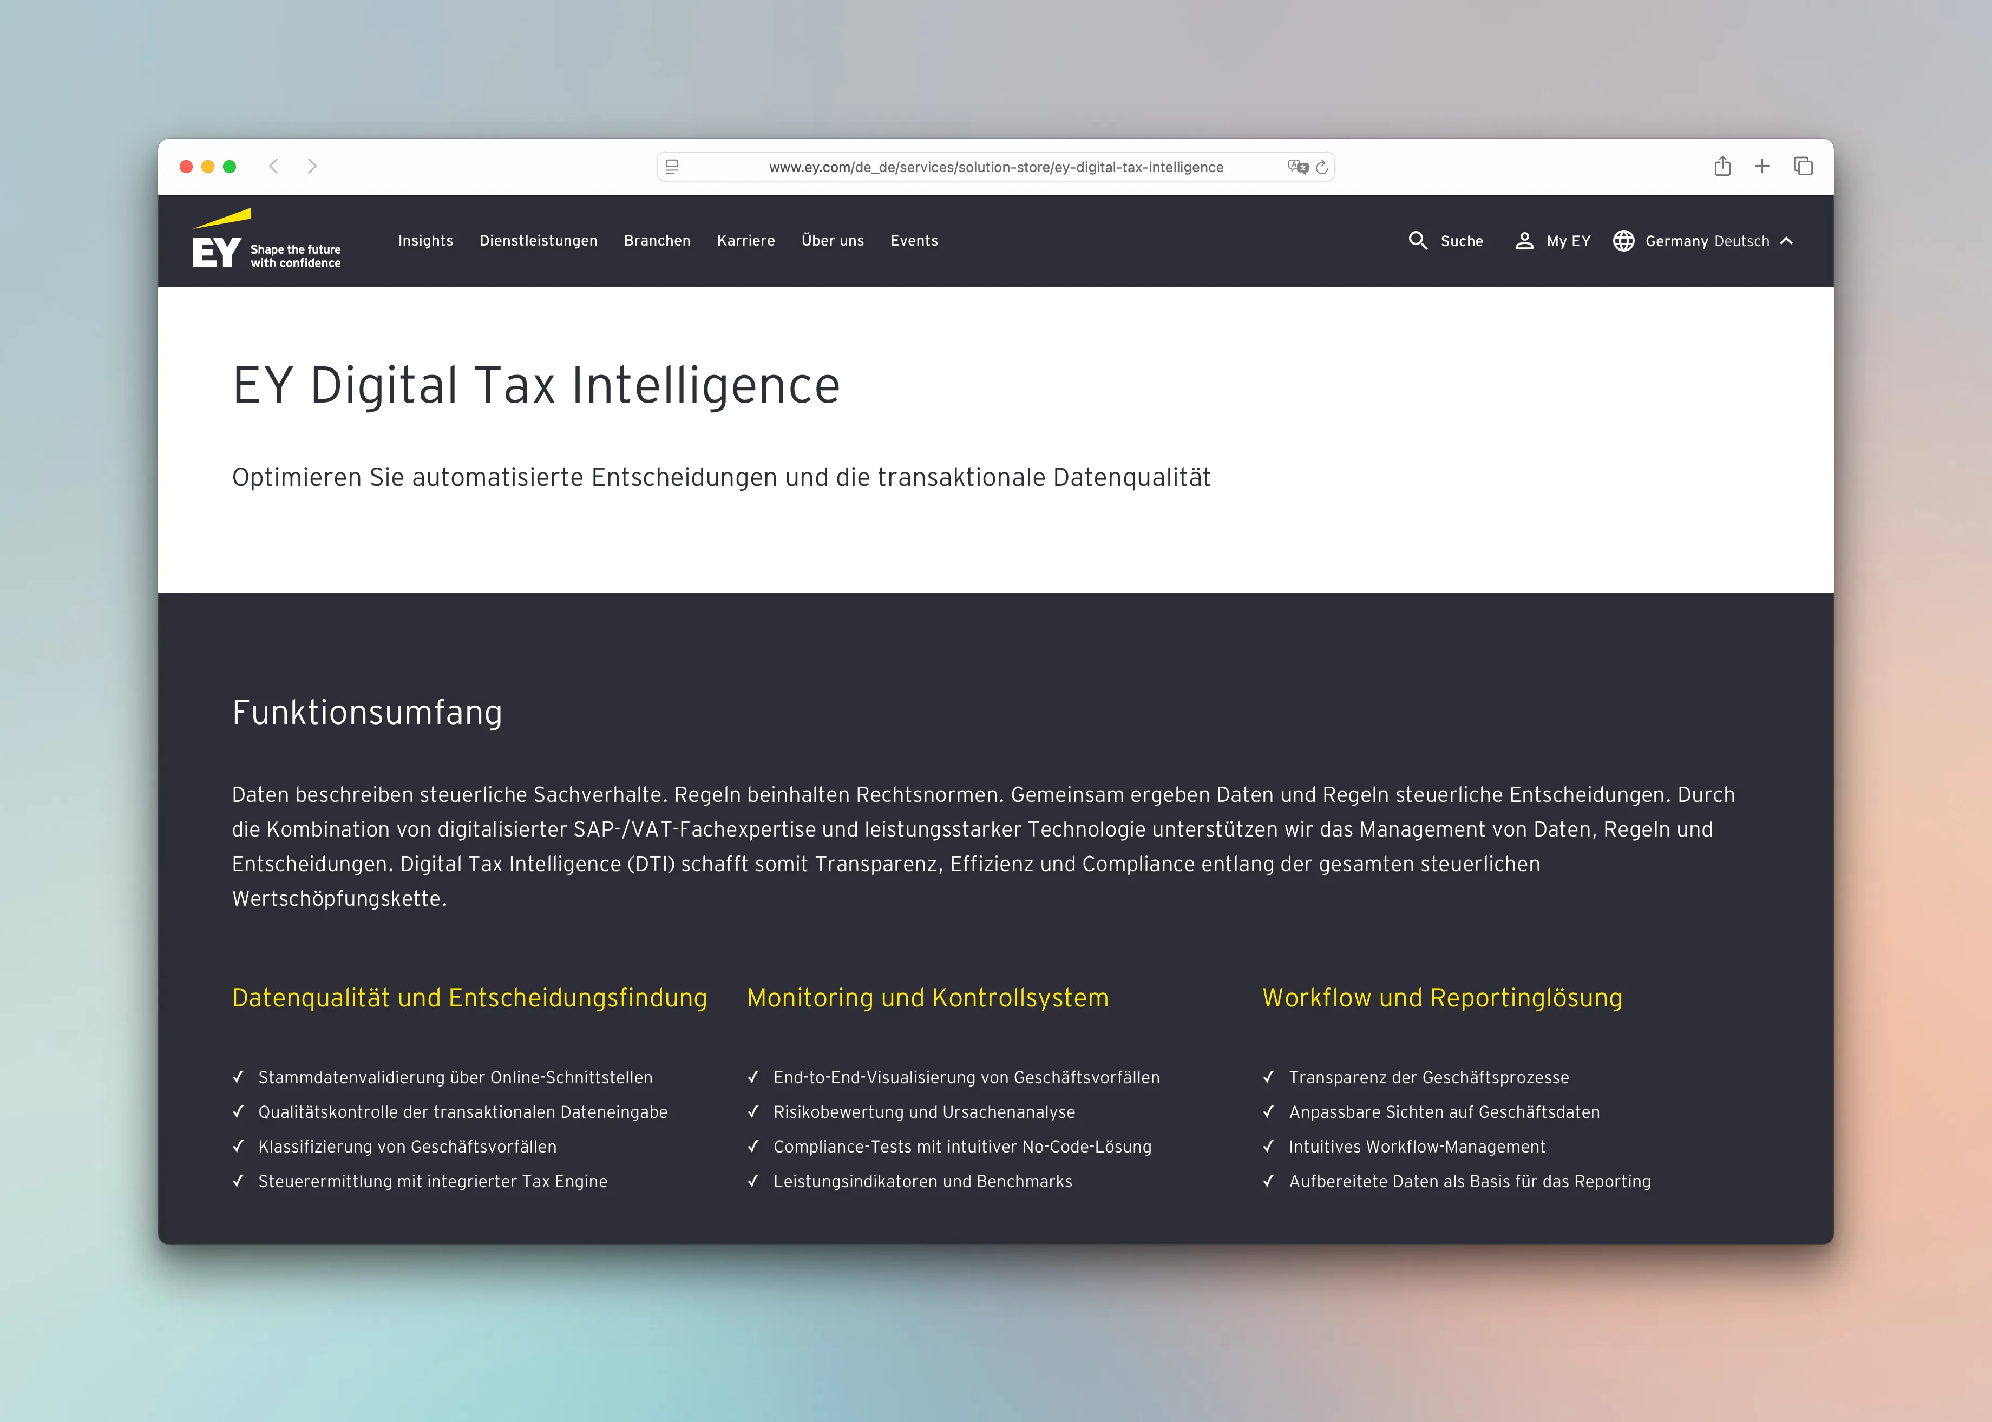Open the Insights menu
Screen dimensions: 1992x1422
tap(425, 241)
